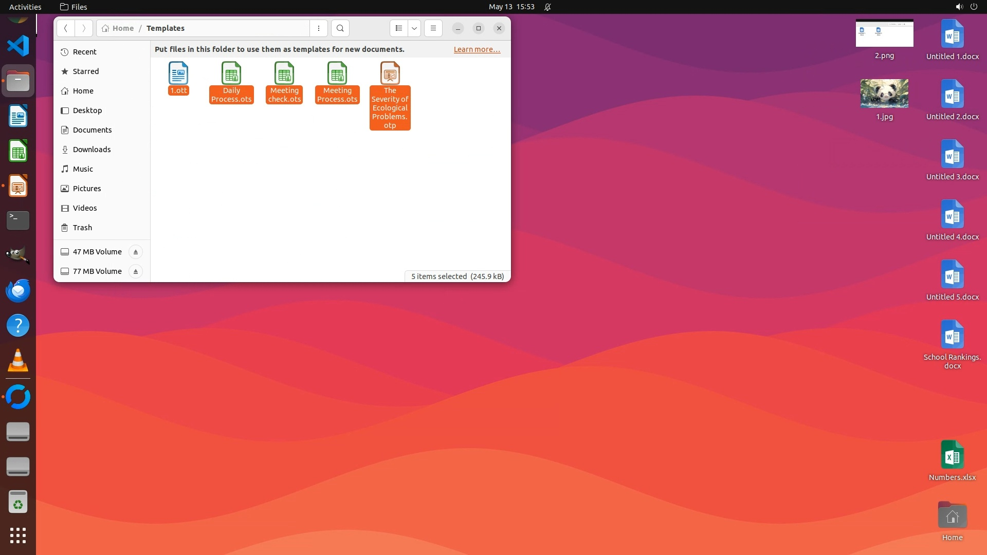Open Trash in the sidebar
987x555 pixels.
point(82,228)
